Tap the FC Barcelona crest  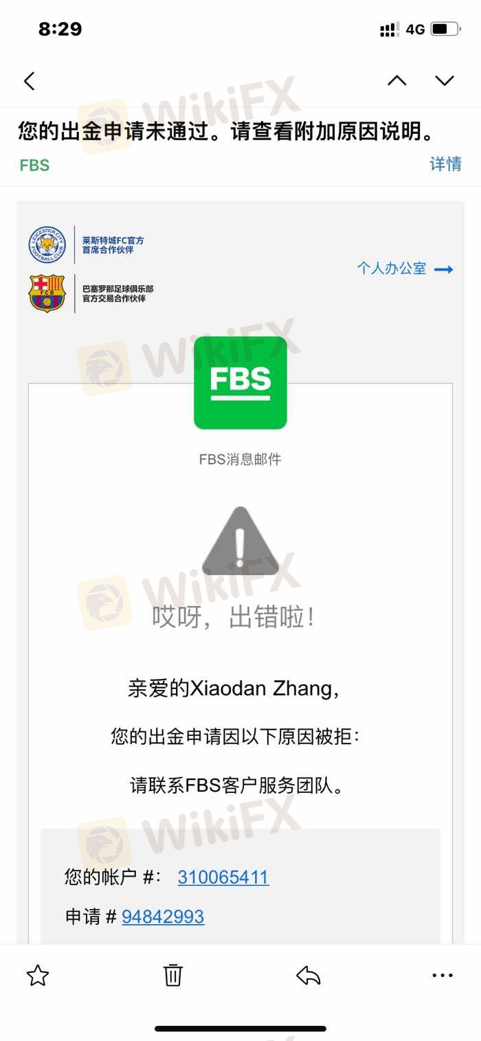47,293
